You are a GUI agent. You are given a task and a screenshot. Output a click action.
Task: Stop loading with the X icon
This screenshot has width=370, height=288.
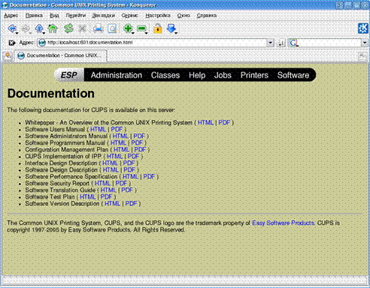pos(82,29)
